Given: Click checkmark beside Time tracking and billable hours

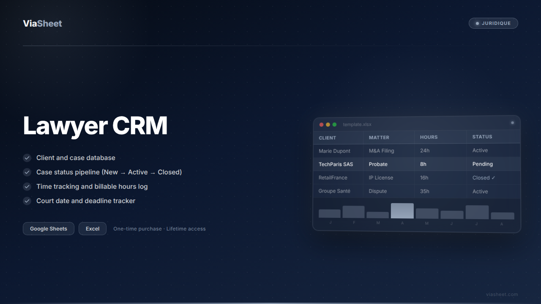Looking at the screenshot, I should tap(27, 187).
